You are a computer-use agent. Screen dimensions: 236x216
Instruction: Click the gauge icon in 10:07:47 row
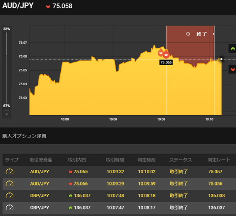pos(9,207)
